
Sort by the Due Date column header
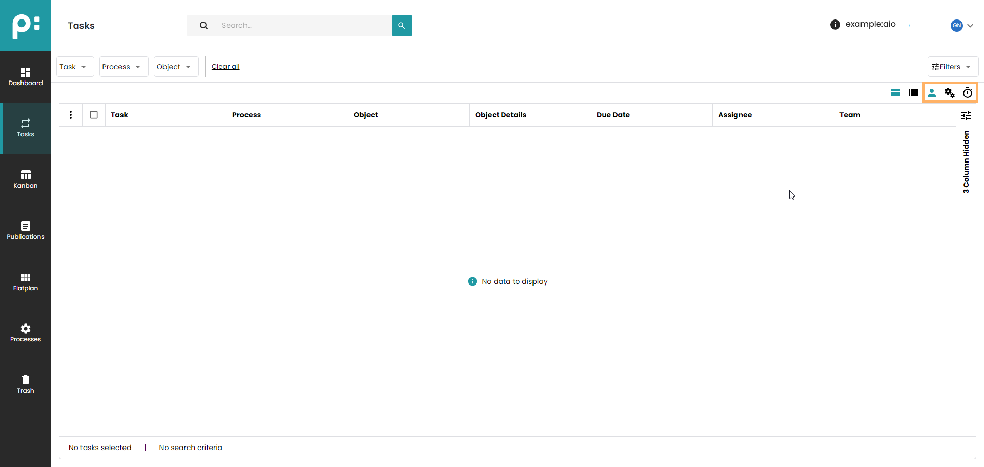click(613, 115)
